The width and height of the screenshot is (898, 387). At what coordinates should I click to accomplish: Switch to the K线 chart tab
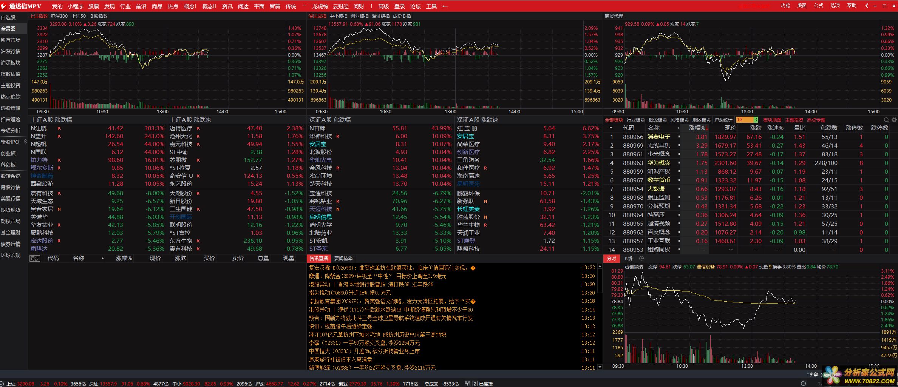[629, 259]
